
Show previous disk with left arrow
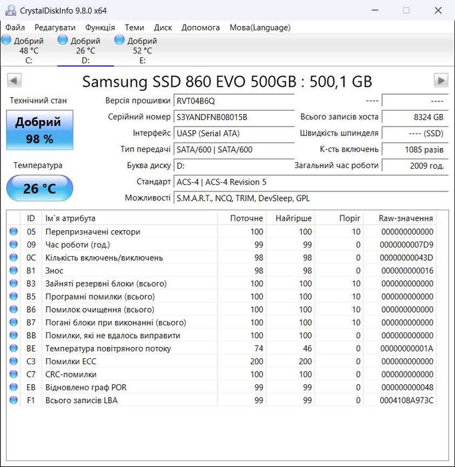click(x=14, y=81)
